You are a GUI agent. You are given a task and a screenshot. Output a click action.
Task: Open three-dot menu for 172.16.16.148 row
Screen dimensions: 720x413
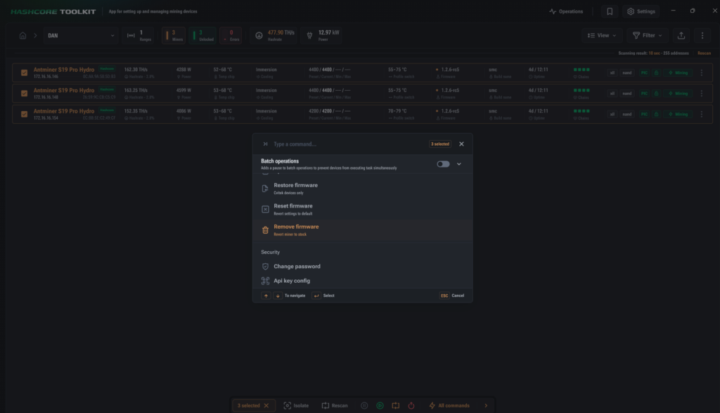(701, 94)
